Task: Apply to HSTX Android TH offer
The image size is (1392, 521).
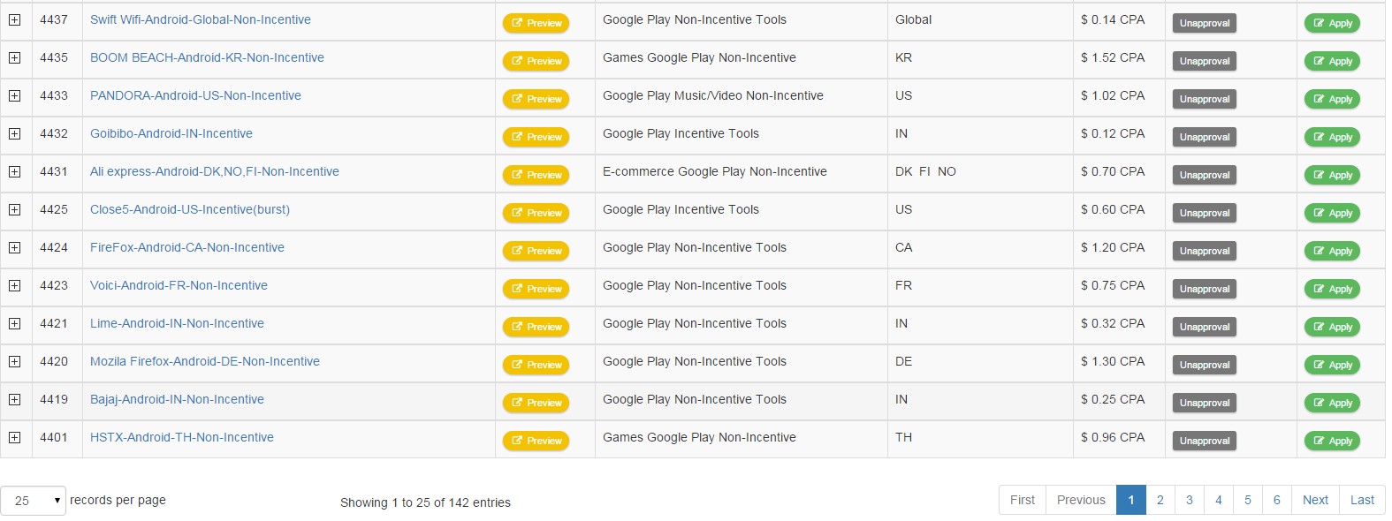Action: click(x=1332, y=441)
